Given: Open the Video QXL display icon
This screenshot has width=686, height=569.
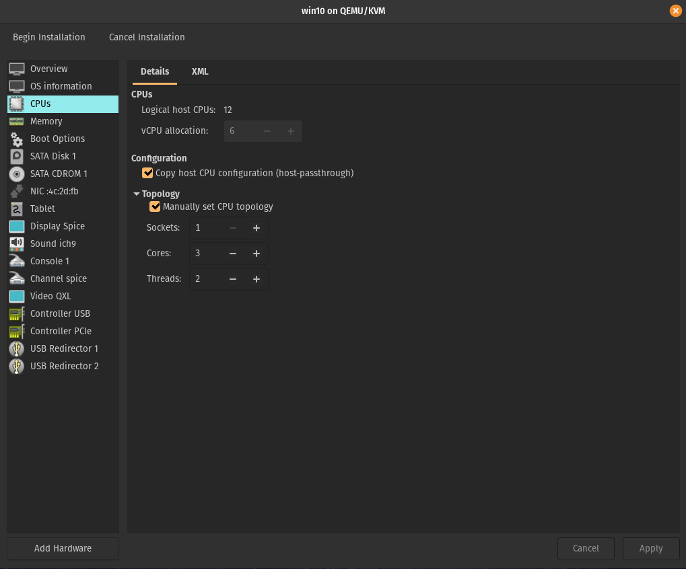Looking at the screenshot, I should [16, 296].
